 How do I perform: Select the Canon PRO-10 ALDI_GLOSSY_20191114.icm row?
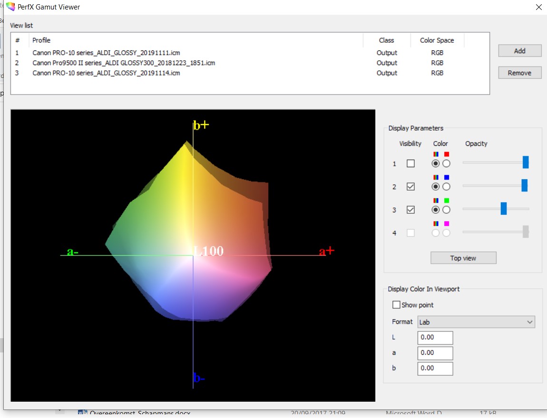(106, 73)
